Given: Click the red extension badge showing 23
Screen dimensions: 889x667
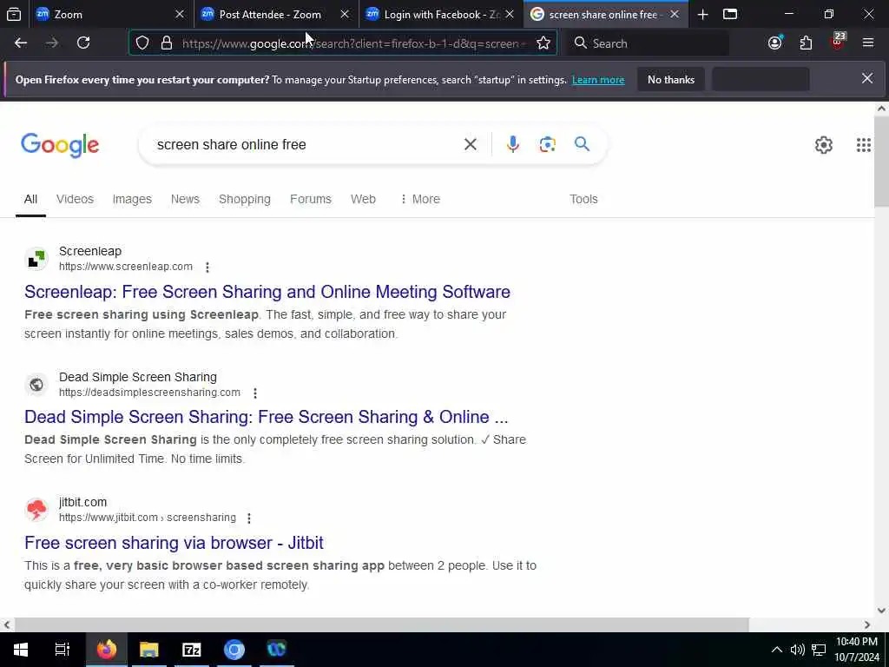Looking at the screenshot, I should point(838,42).
